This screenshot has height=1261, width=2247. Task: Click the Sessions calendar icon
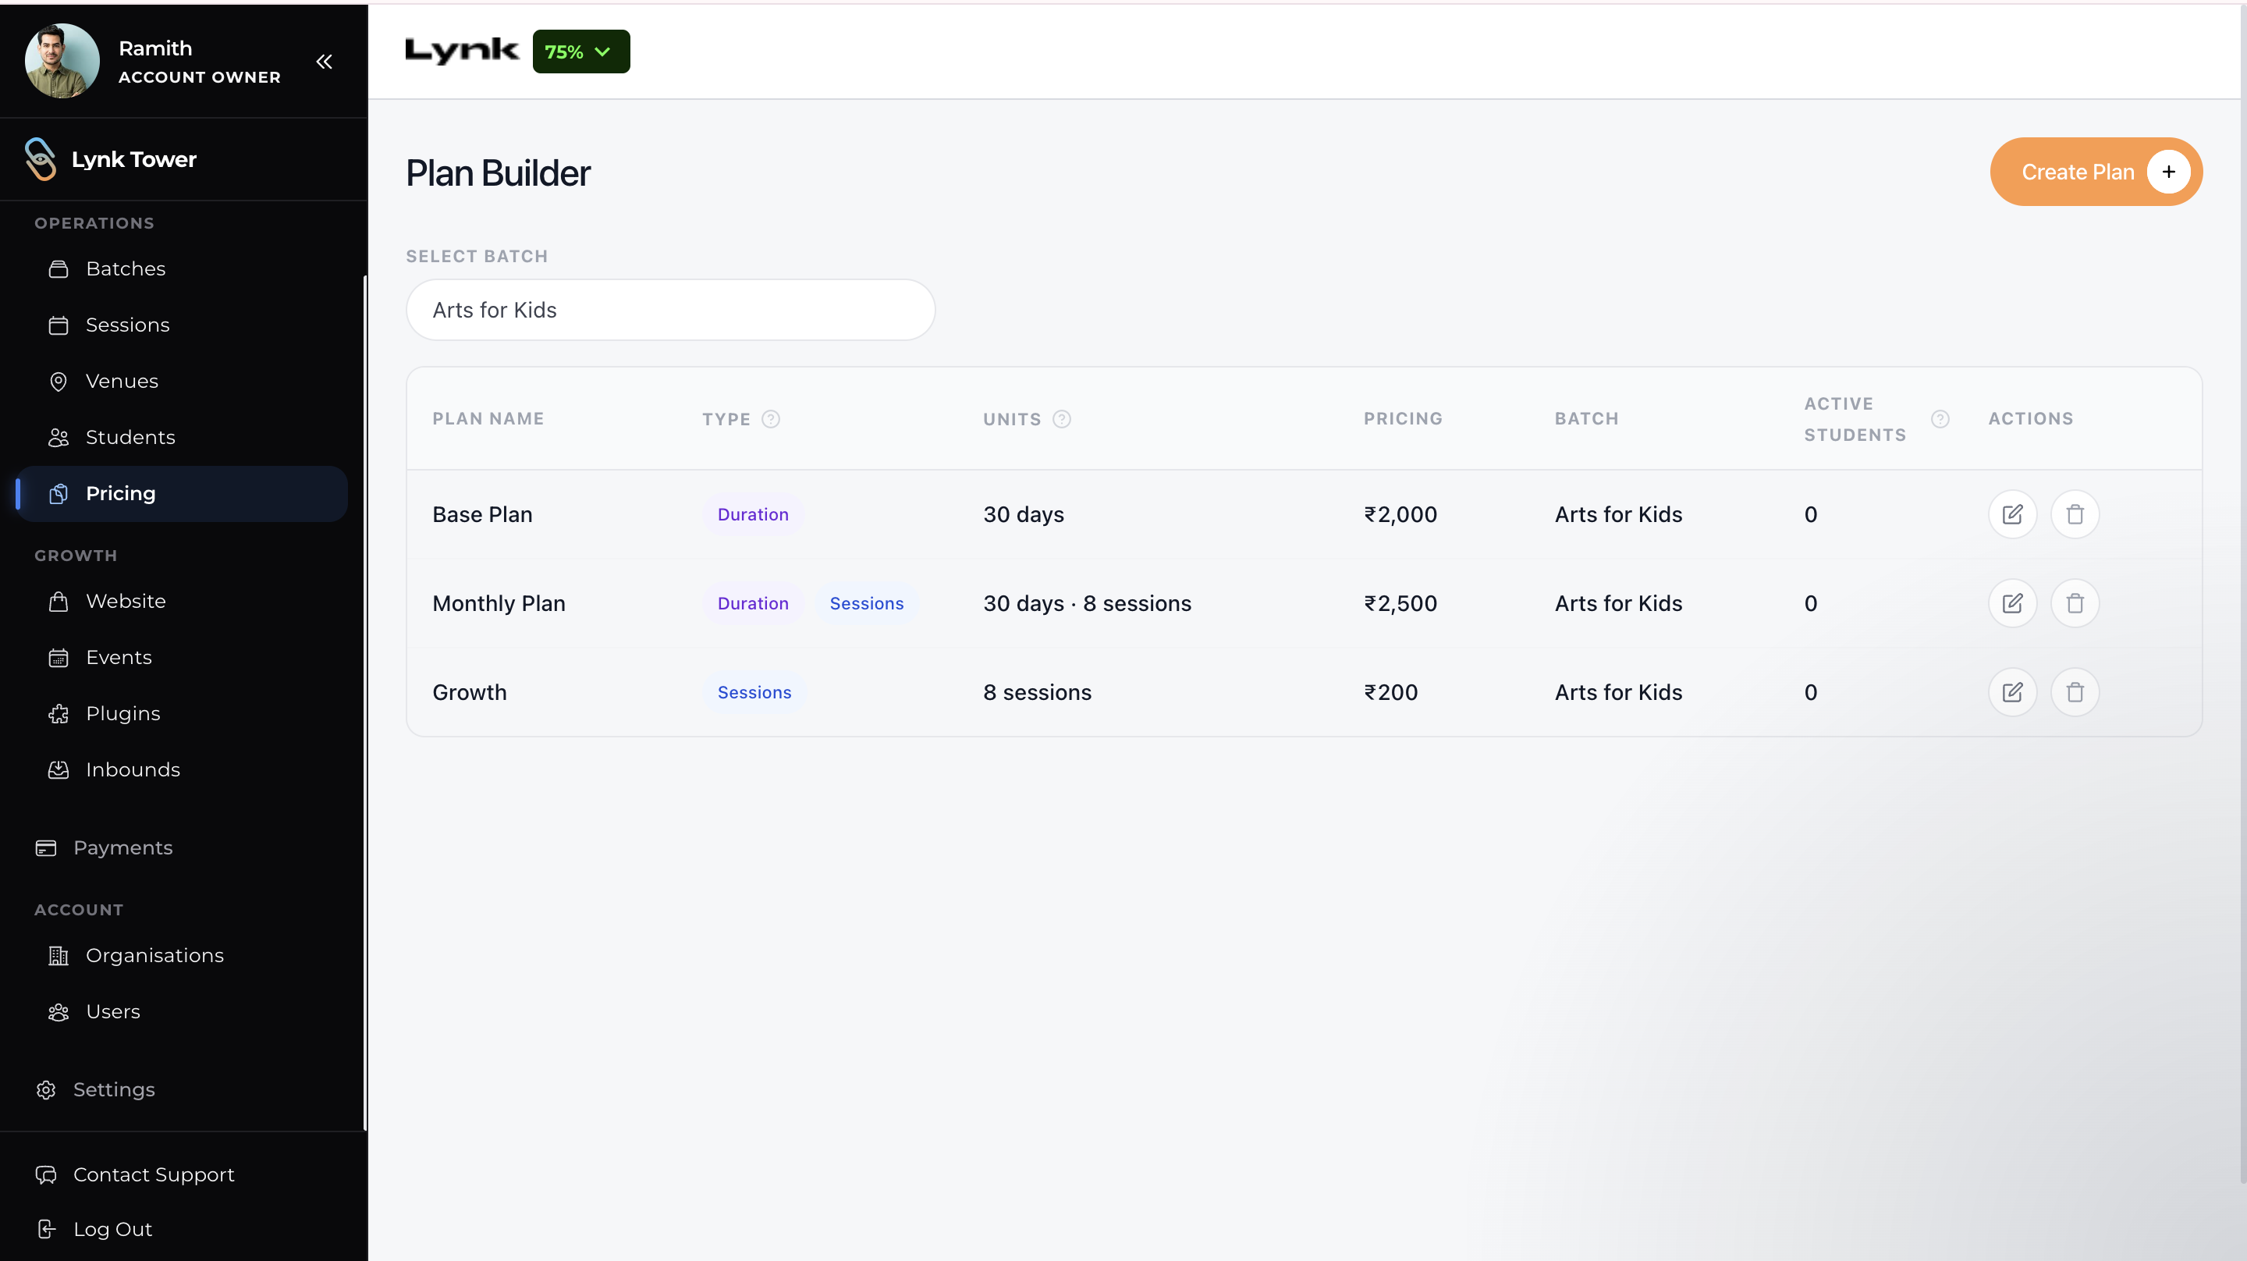pos(59,325)
